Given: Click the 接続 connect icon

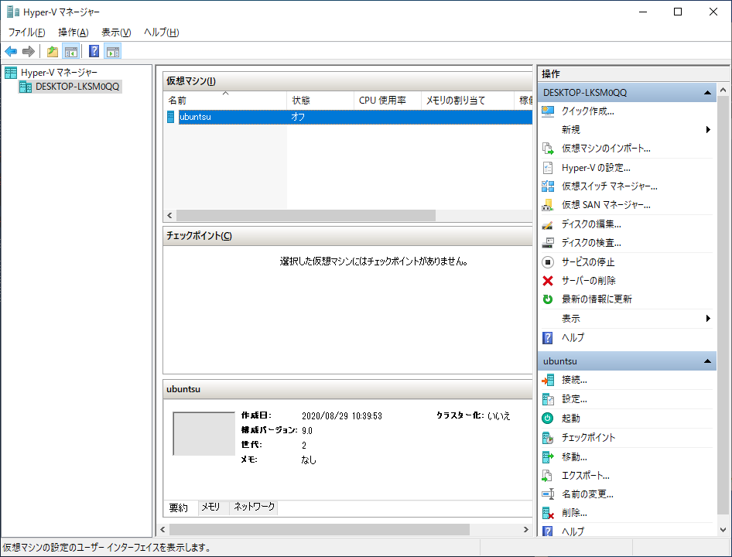Looking at the screenshot, I should (548, 380).
